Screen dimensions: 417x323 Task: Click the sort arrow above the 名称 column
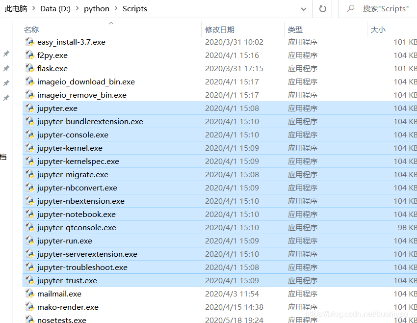(111, 22)
